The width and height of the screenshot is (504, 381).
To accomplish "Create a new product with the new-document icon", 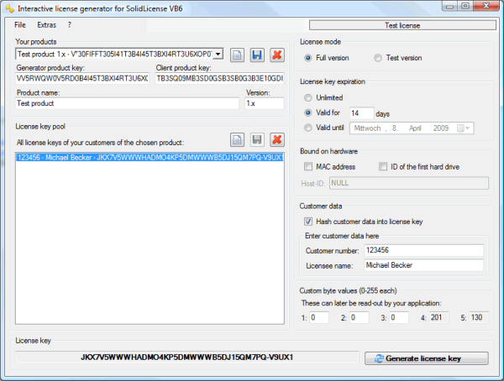I will (237, 55).
